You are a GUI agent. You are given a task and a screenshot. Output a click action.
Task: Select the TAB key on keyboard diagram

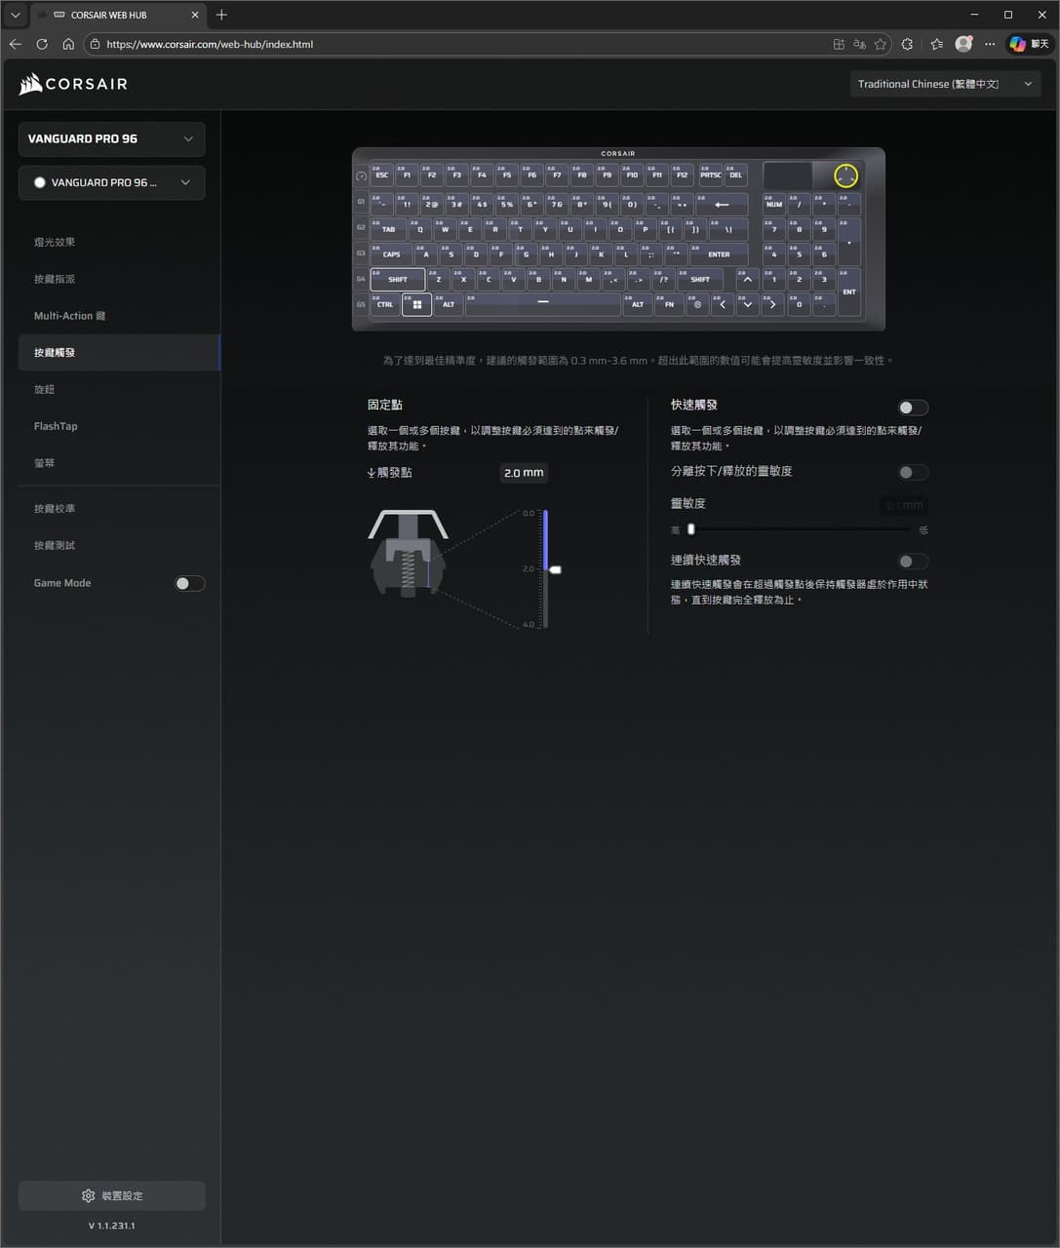point(388,229)
